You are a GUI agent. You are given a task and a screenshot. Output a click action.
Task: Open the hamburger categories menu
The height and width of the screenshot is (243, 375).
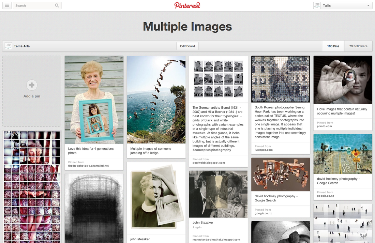[7, 5]
